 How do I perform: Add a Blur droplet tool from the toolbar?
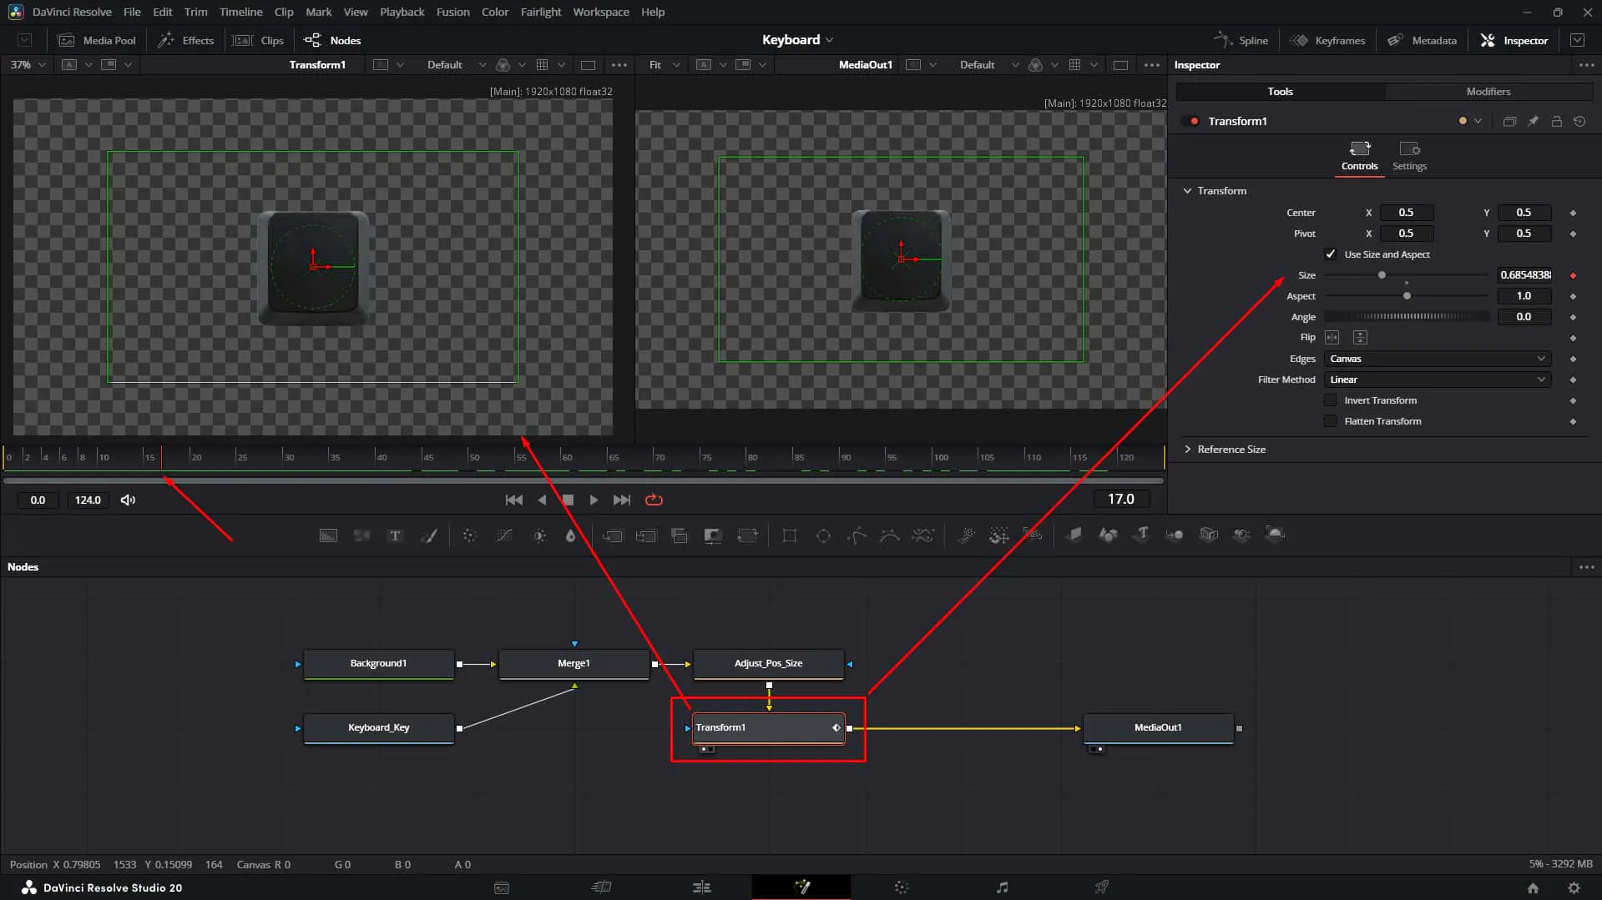[570, 535]
